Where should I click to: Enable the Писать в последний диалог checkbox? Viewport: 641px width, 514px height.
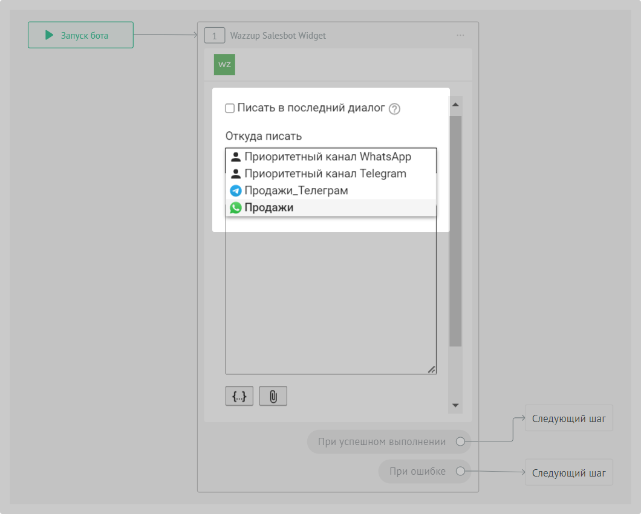pos(230,108)
